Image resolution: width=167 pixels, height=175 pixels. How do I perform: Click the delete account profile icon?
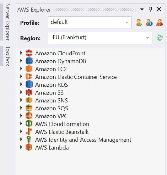coord(159,23)
